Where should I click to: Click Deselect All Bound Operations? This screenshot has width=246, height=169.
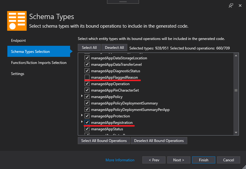[159, 141]
